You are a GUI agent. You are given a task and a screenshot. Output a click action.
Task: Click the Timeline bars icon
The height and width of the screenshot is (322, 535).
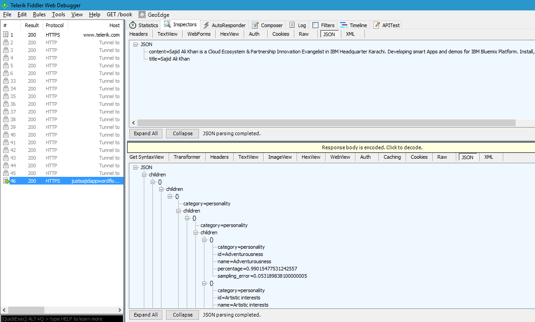coord(344,25)
